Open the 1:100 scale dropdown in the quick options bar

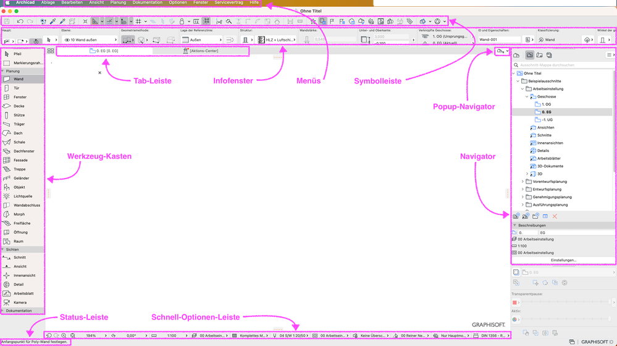click(170, 335)
